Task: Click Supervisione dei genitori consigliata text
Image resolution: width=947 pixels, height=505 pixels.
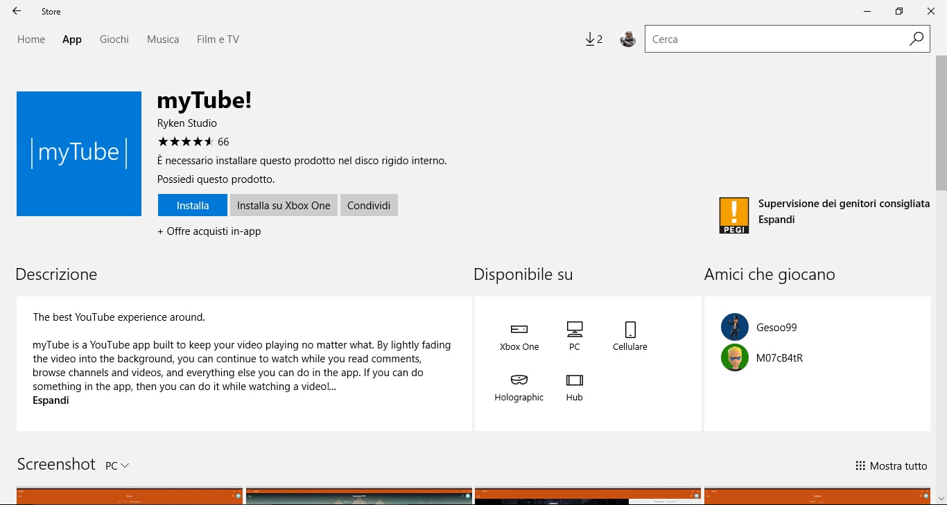Action: 844,204
